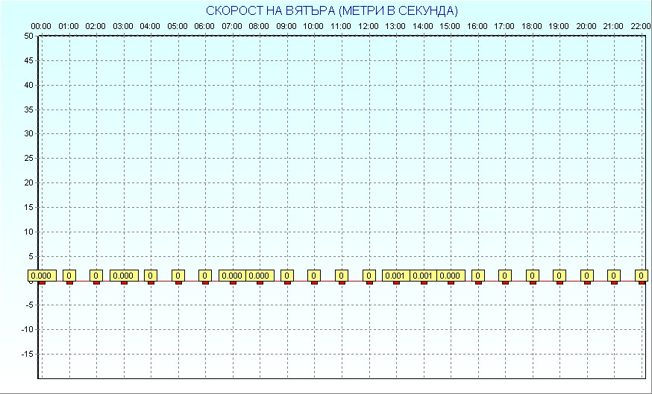Select the red data point at 10:00

pyautogui.click(x=314, y=282)
